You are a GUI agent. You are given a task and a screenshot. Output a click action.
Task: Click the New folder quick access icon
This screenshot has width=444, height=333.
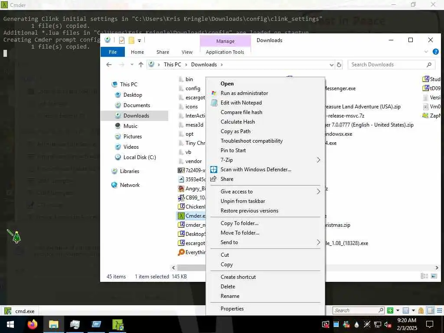point(131,40)
